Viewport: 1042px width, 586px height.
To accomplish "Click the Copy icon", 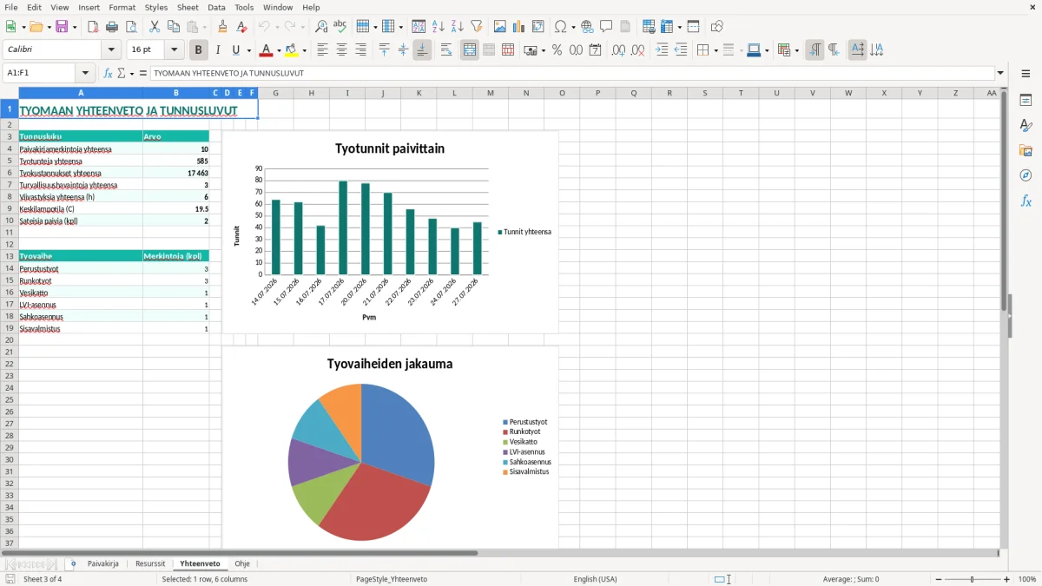I will click(174, 27).
